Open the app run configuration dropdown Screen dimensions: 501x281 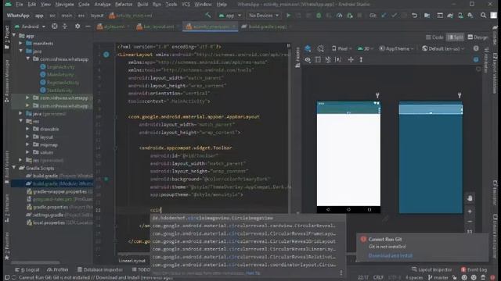(230, 16)
